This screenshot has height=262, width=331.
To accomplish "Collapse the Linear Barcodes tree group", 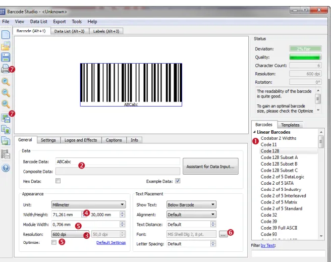I will pyautogui.click(x=254, y=132).
